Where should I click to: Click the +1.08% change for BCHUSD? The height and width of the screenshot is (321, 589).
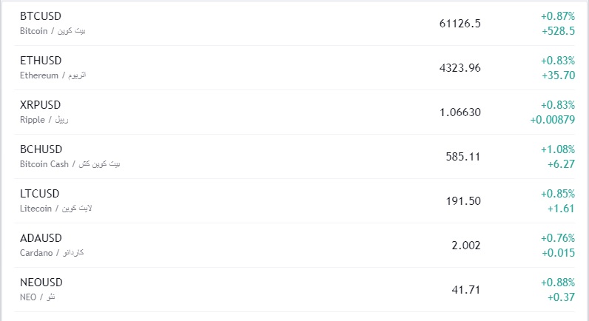[x=557, y=149]
